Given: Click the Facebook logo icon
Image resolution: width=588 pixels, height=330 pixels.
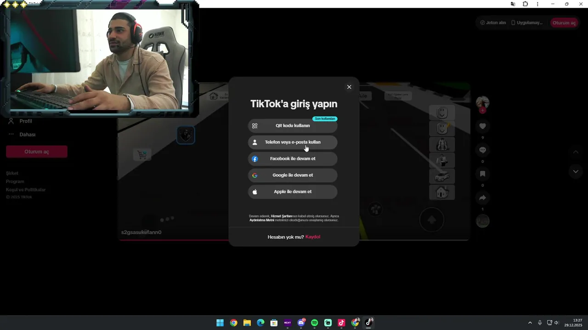Looking at the screenshot, I should click(x=255, y=159).
